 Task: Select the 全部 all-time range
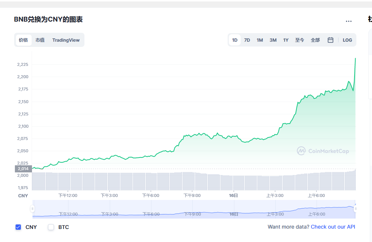coord(315,40)
